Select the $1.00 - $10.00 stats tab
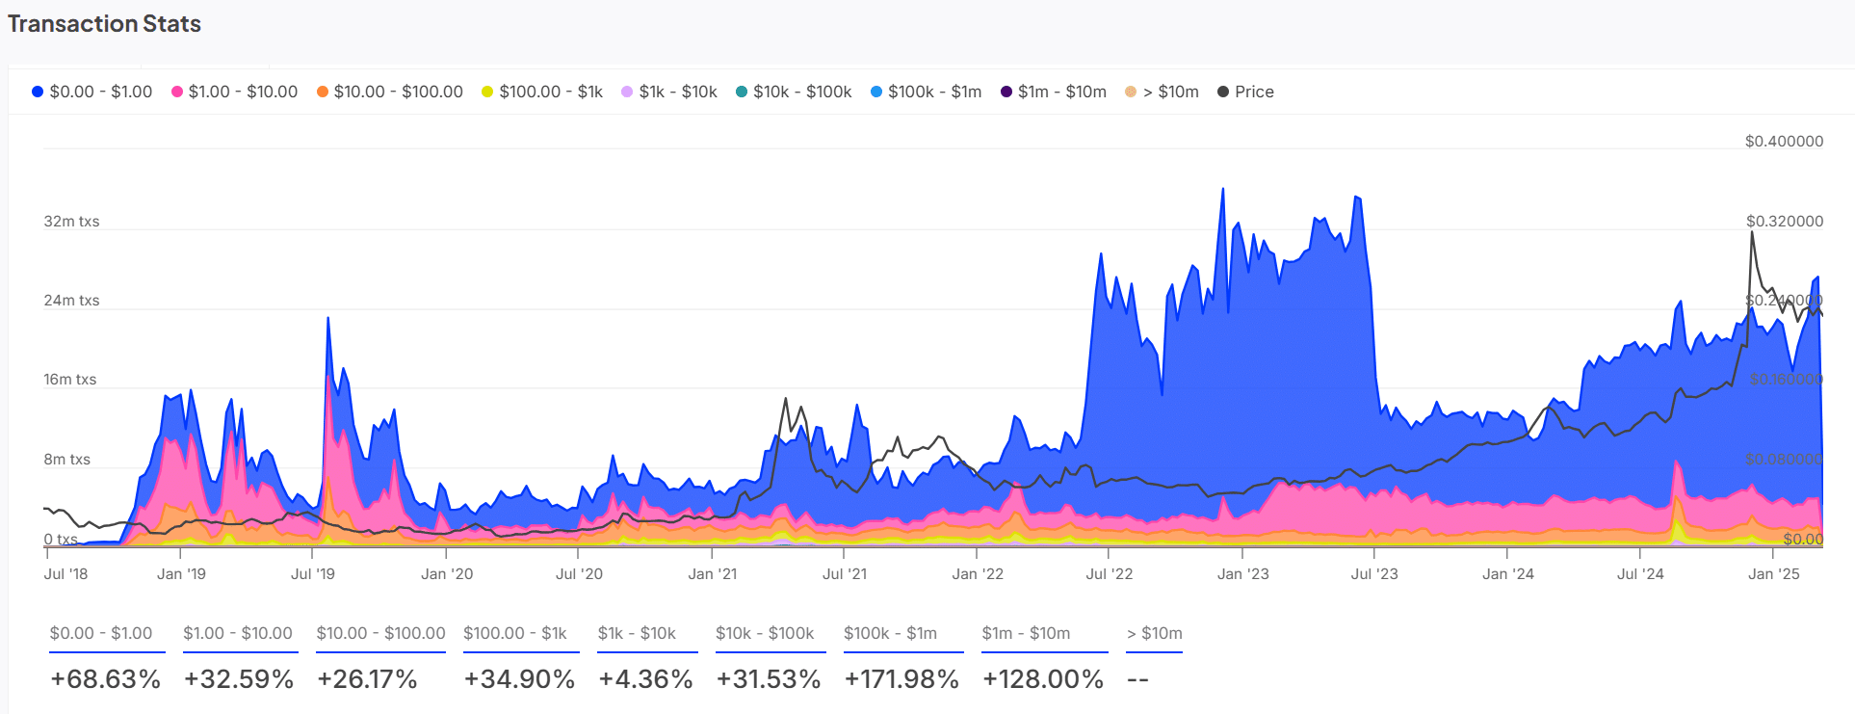The image size is (1855, 714). pos(238,633)
